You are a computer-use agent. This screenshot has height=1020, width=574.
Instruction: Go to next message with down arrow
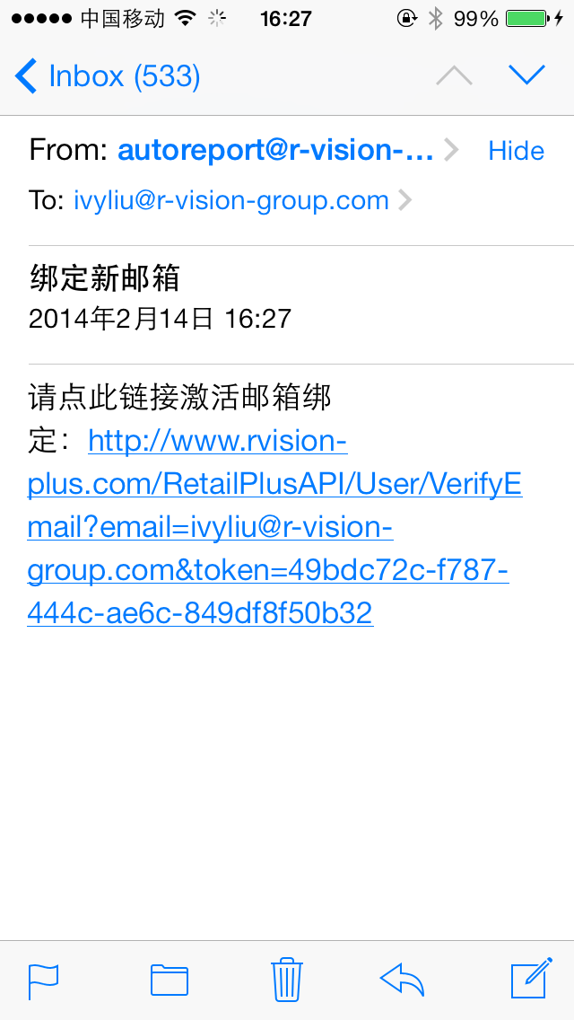point(526,75)
